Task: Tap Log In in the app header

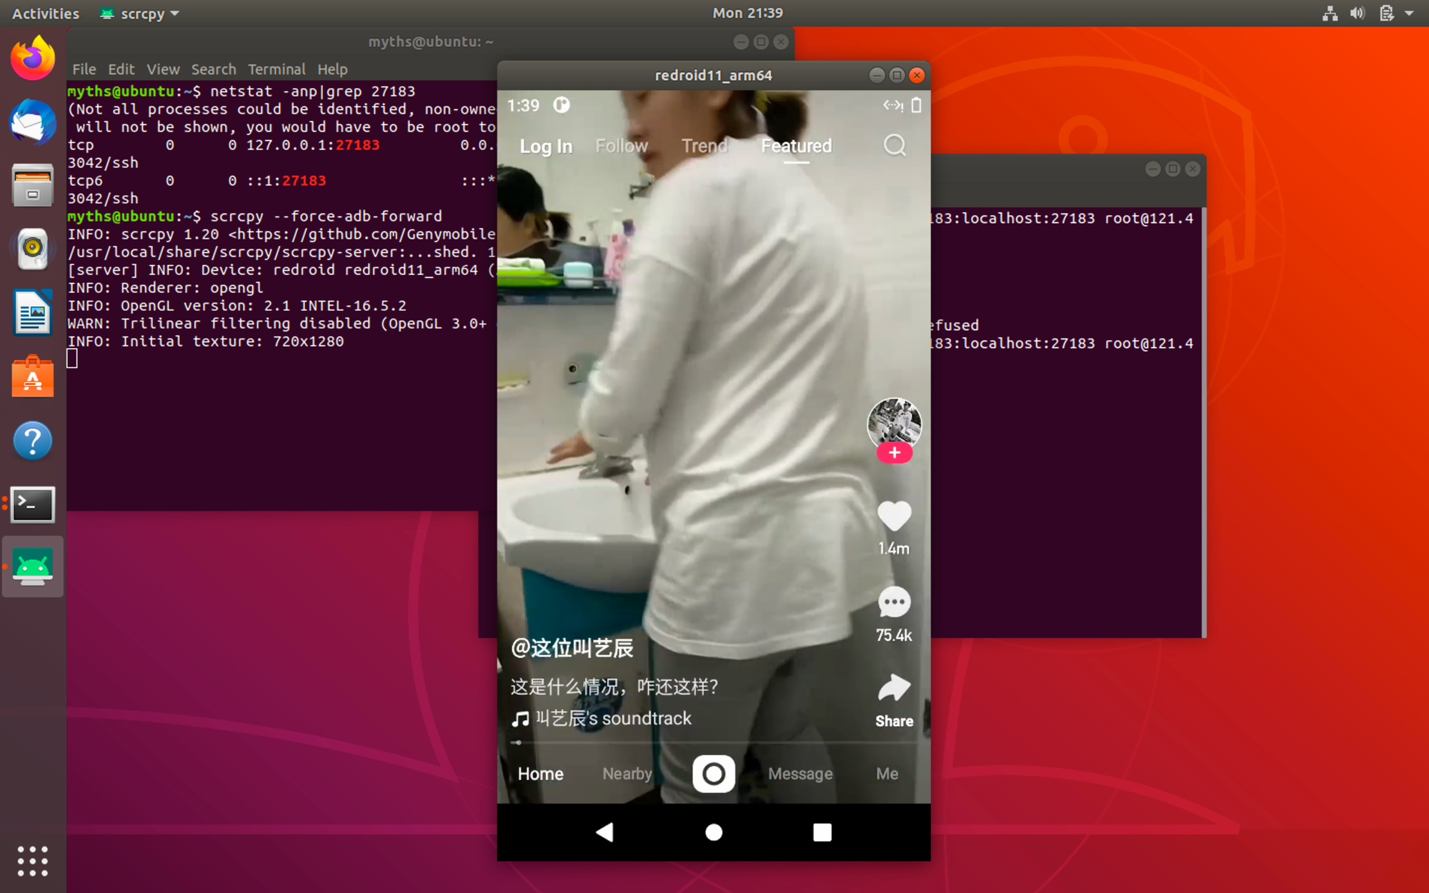Action: [x=546, y=146]
